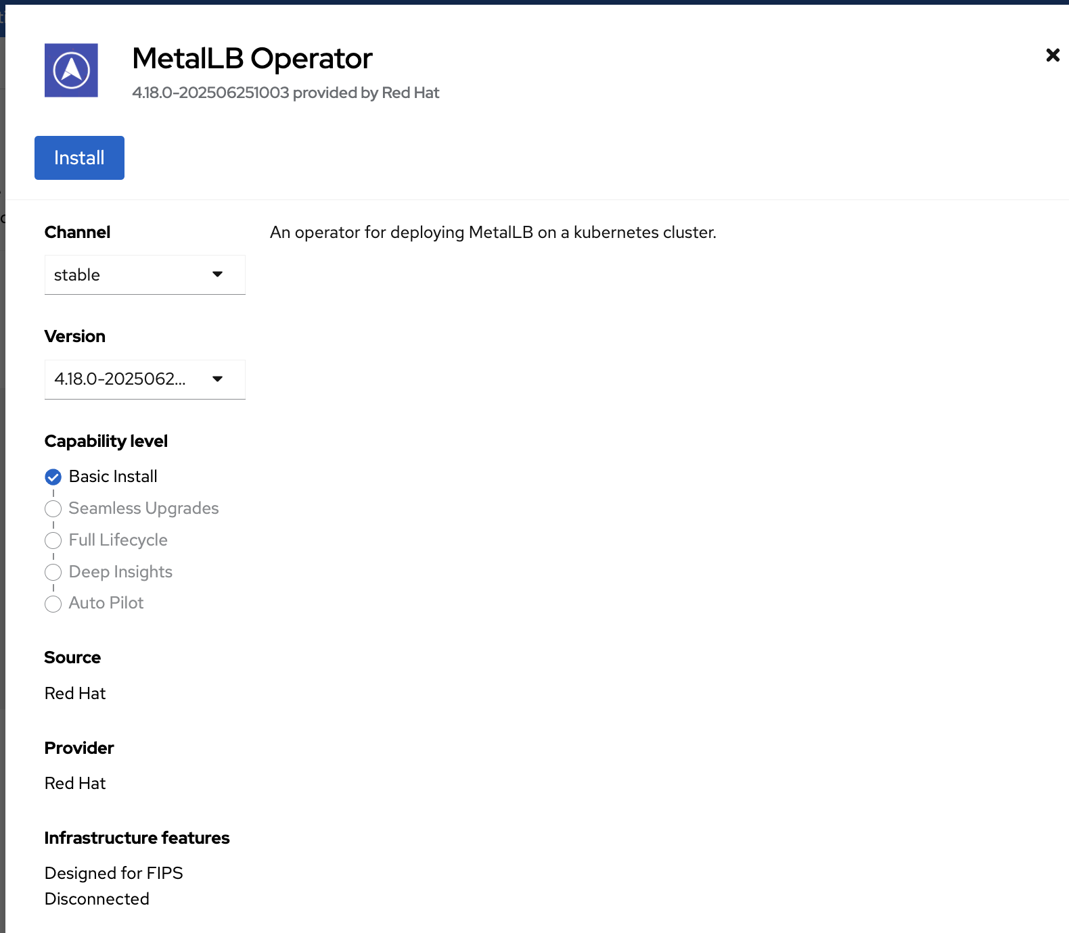
Task: Click the Disconnected infrastructure feature
Action: point(97,899)
